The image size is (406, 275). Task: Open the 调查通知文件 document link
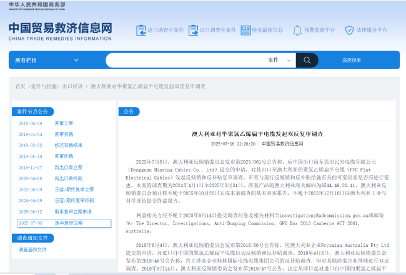coord(32,249)
